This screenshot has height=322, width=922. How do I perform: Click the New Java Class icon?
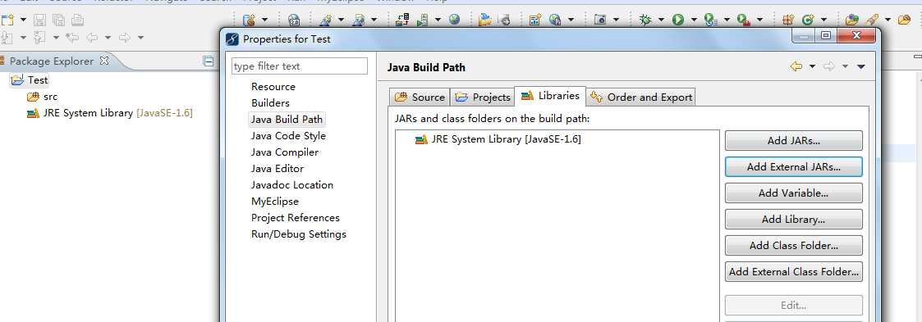(808, 20)
